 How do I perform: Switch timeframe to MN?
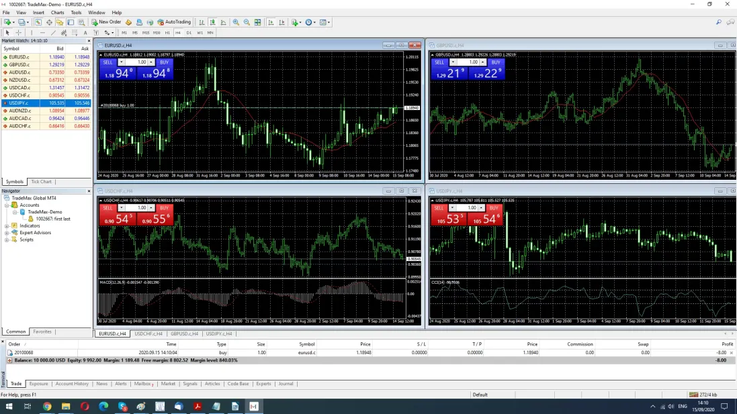(210, 33)
